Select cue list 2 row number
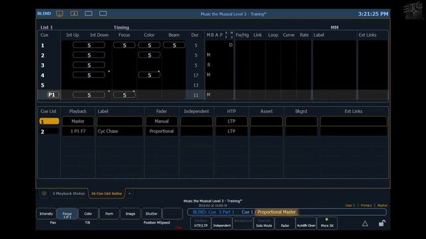This screenshot has height=239, width=426. coord(49,131)
